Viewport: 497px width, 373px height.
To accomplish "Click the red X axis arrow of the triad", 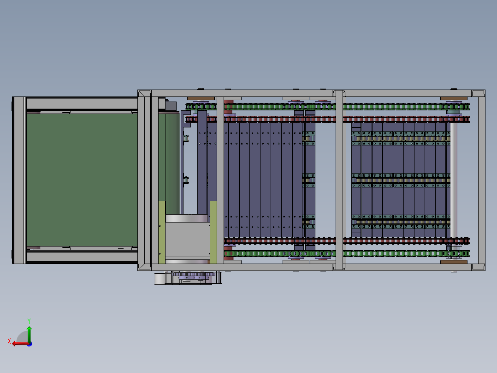I will pyautogui.click(x=20, y=343).
